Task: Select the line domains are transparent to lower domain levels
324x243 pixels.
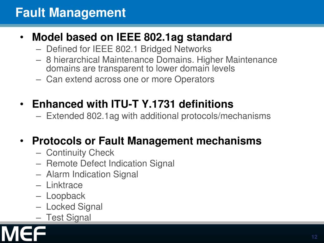Action: coord(140,68)
